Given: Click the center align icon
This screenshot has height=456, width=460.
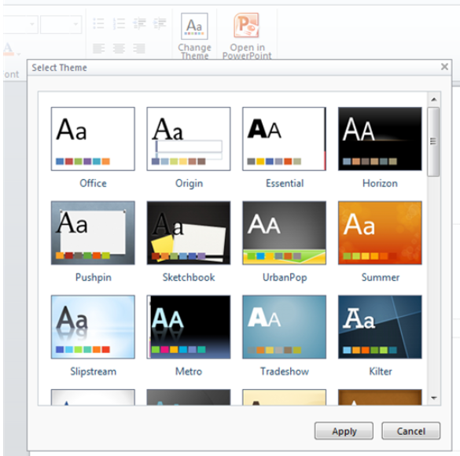Looking at the screenshot, I should click(119, 49).
